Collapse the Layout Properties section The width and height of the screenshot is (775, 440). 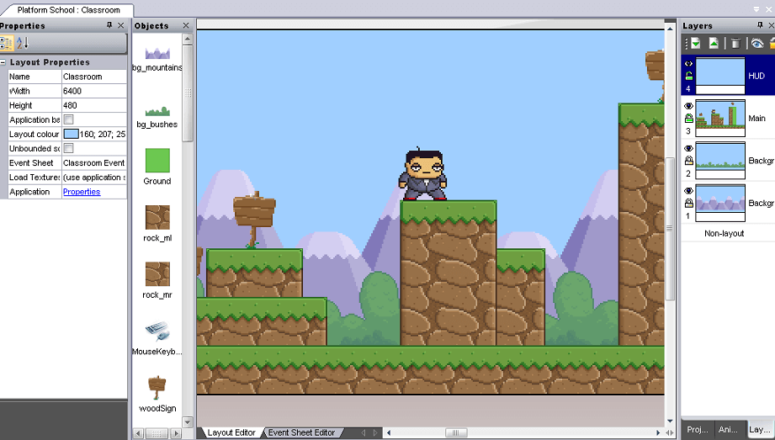point(3,62)
